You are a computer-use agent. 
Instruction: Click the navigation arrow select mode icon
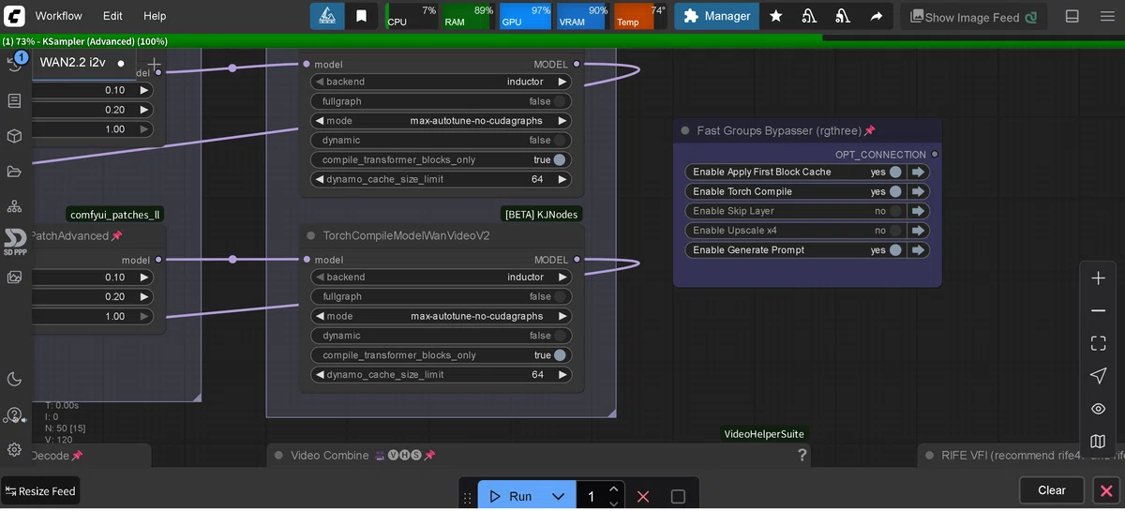pos(1098,376)
